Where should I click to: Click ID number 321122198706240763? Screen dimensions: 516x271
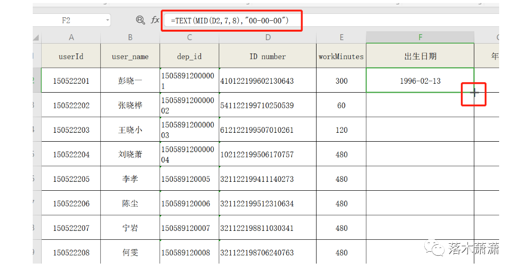click(267, 252)
